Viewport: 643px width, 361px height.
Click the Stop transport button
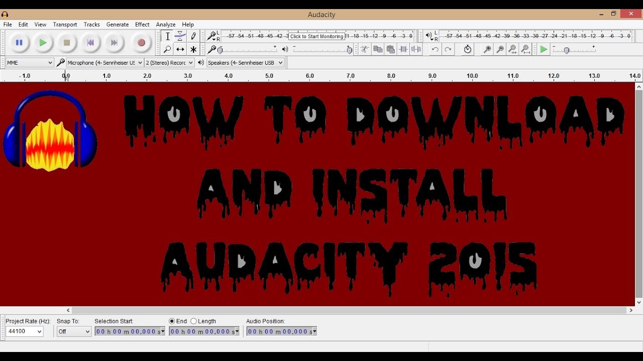tap(67, 43)
